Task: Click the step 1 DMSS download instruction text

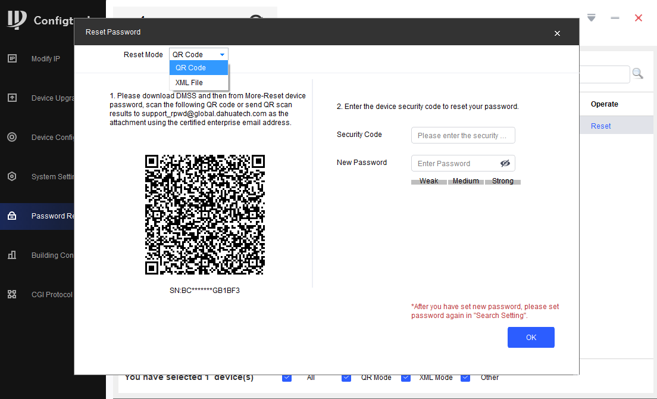Action: tap(208, 110)
